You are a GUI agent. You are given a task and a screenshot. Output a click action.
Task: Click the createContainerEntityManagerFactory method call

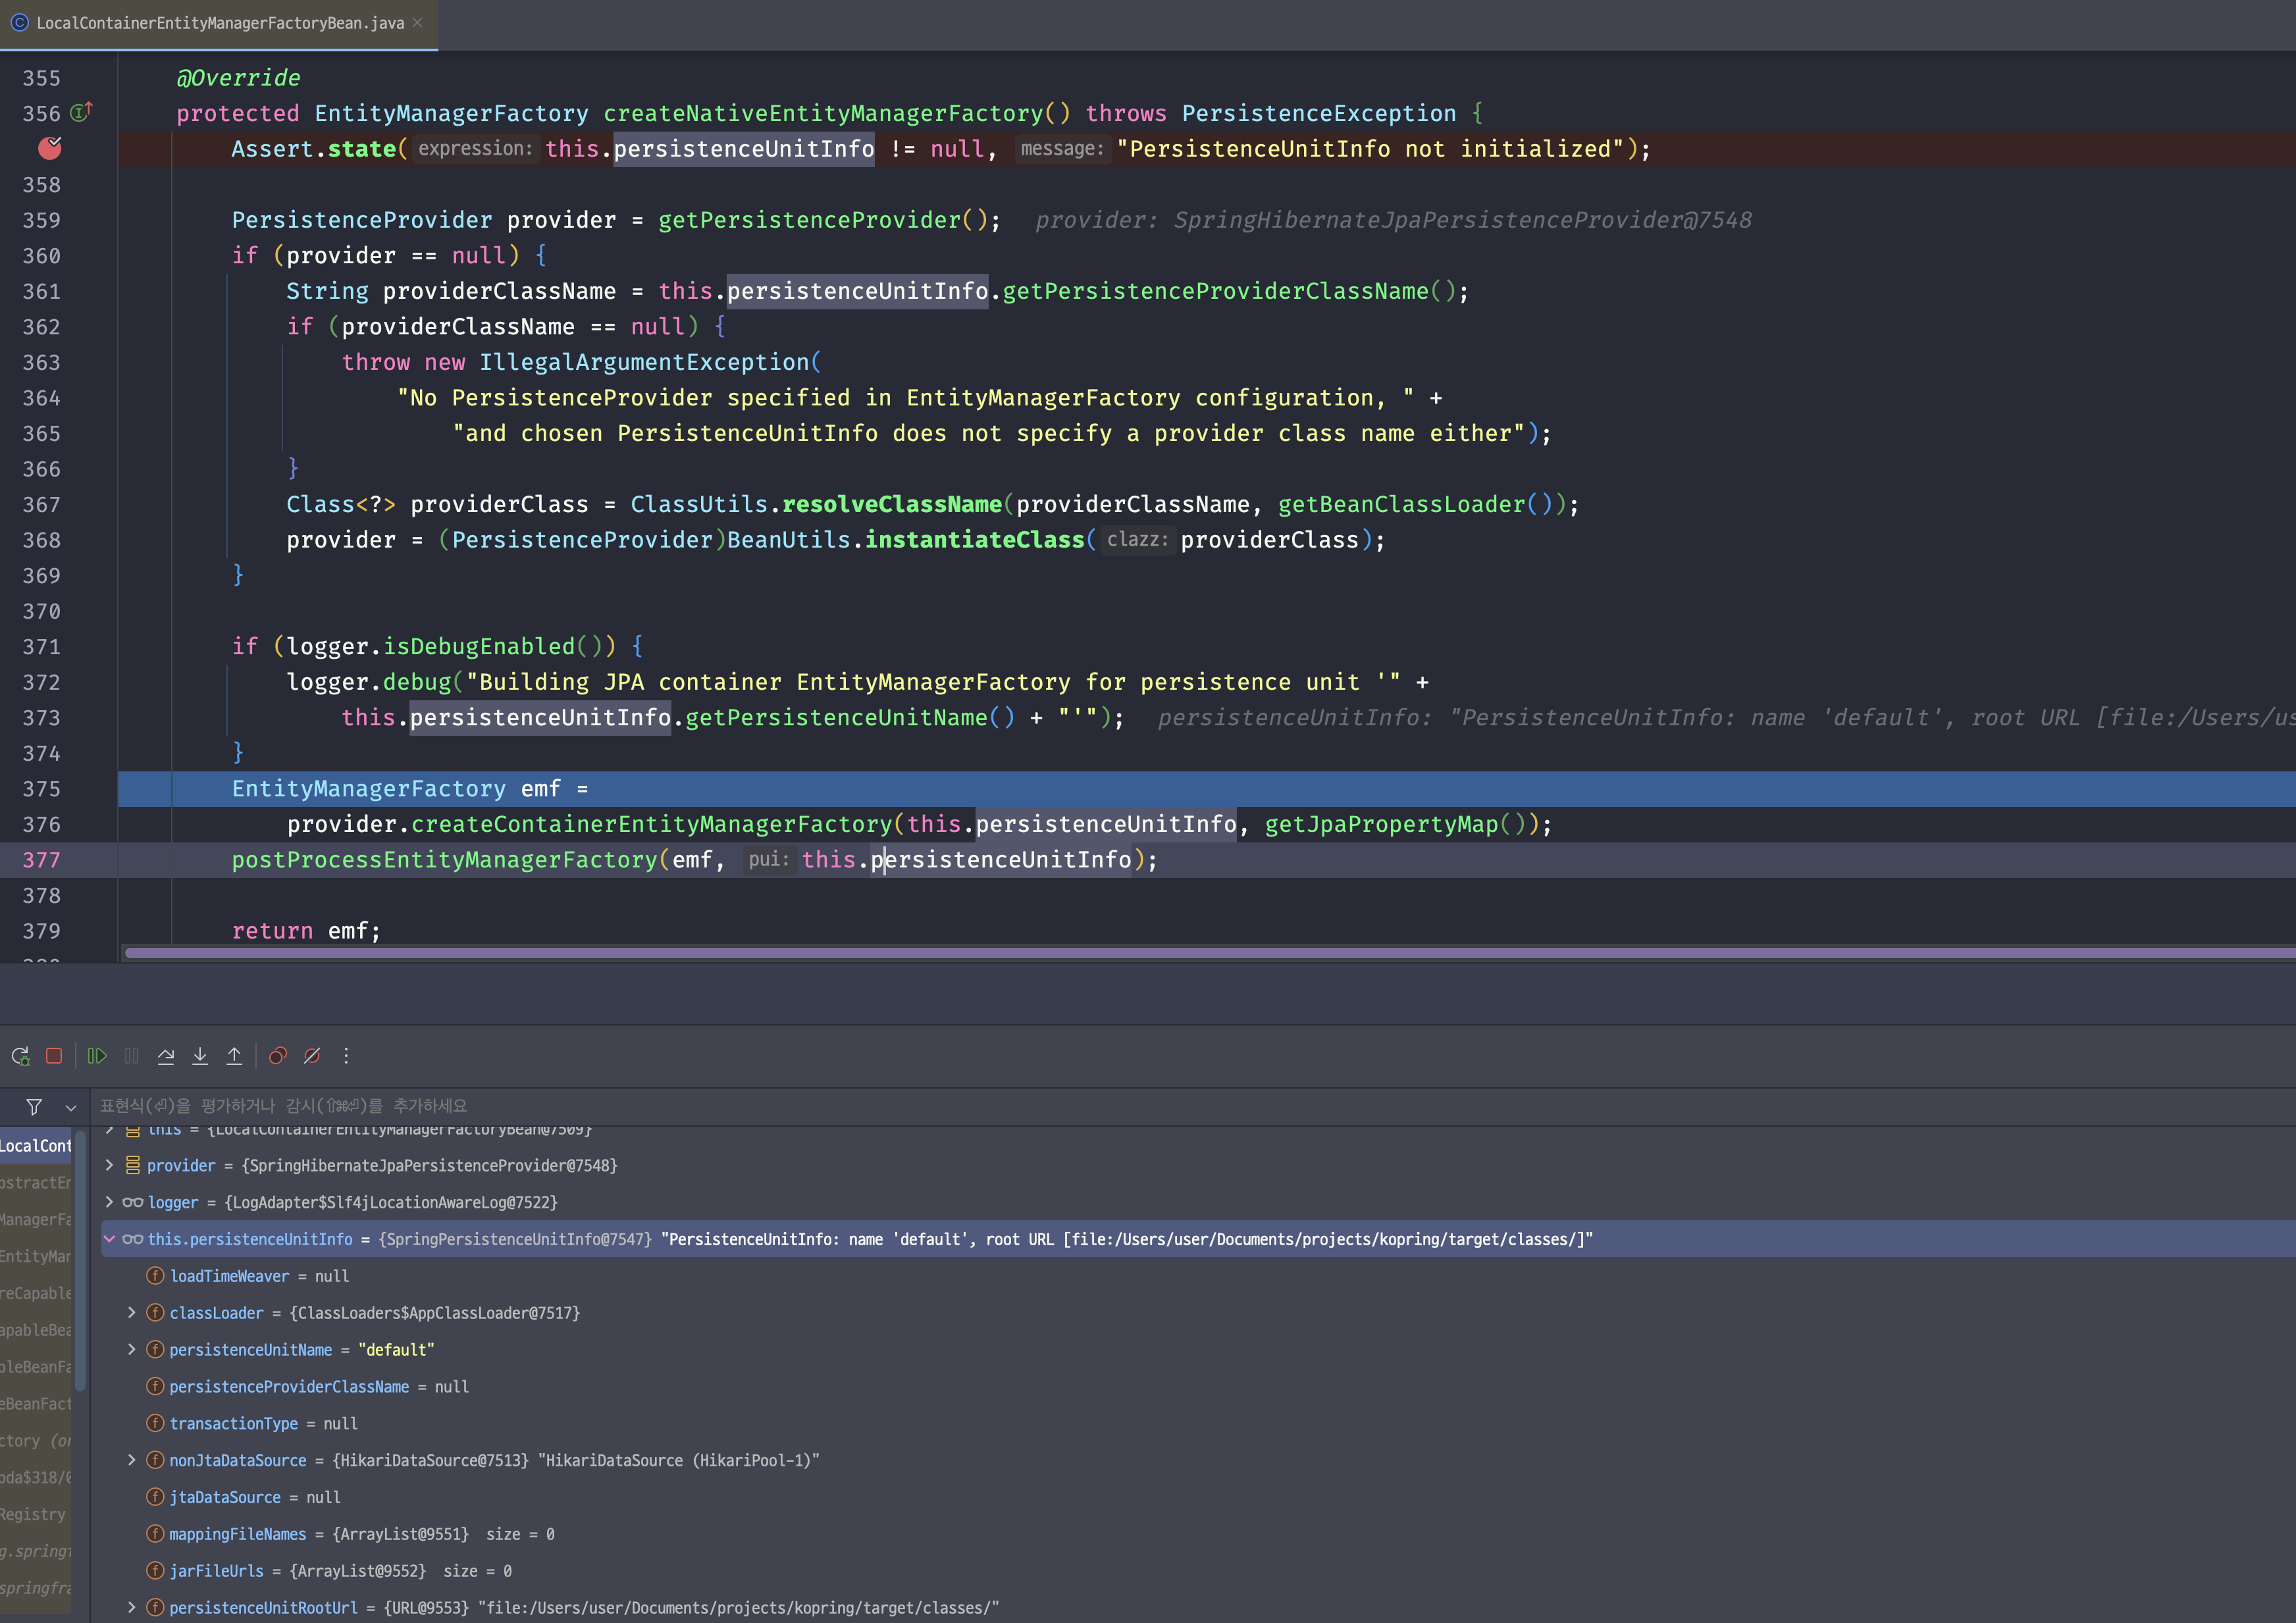tap(651, 824)
